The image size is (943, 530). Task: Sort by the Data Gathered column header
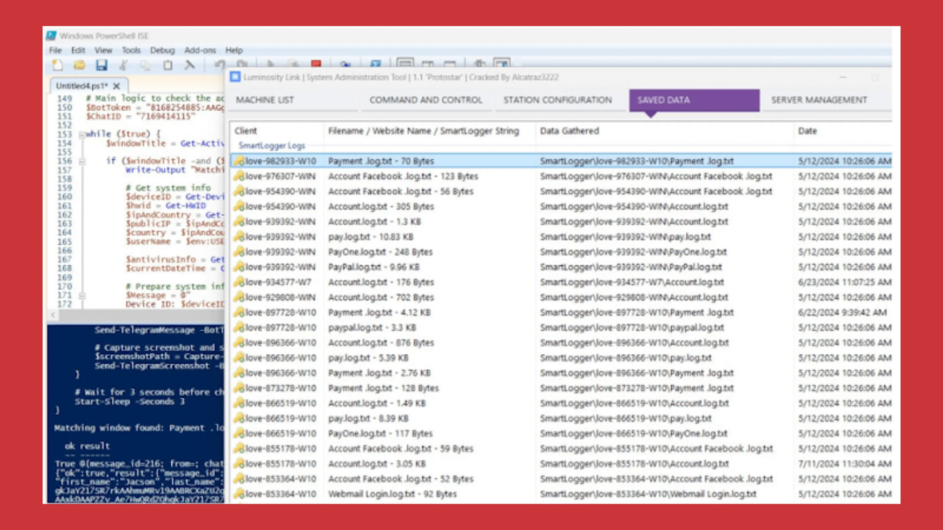pyautogui.click(x=664, y=131)
